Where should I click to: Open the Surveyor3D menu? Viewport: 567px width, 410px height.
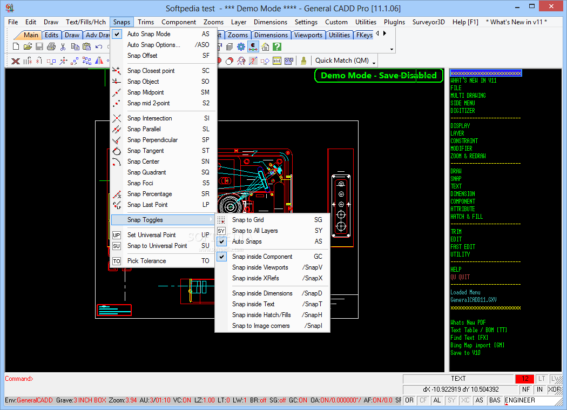(x=429, y=22)
